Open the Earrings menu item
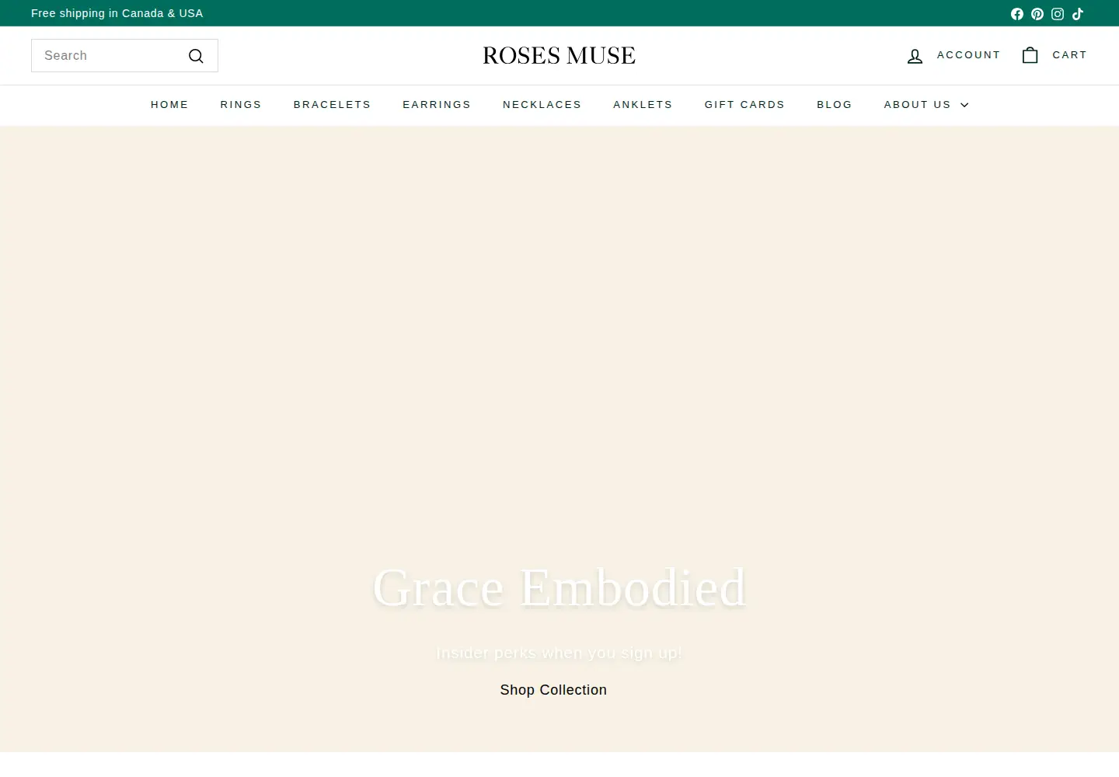1119x777 pixels. (437, 105)
